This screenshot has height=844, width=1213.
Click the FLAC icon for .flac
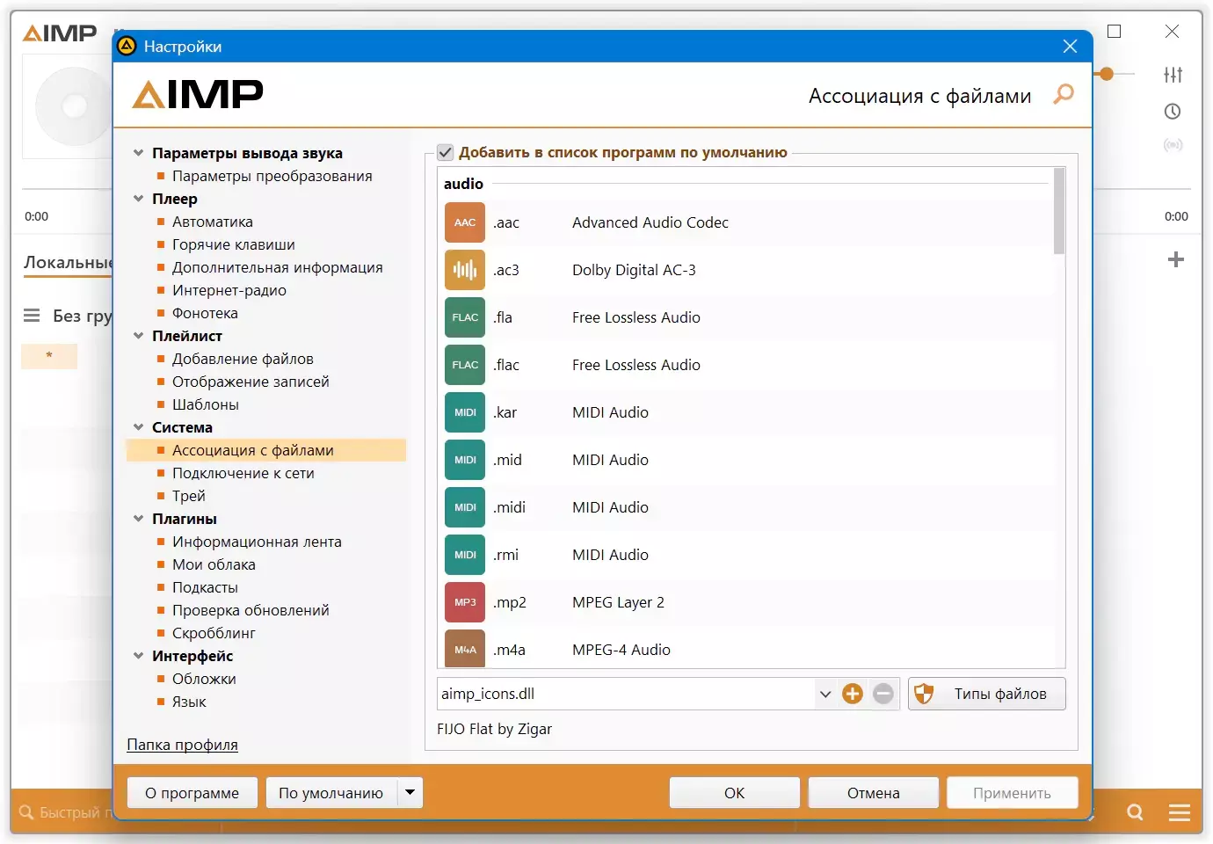click(465, 365)
